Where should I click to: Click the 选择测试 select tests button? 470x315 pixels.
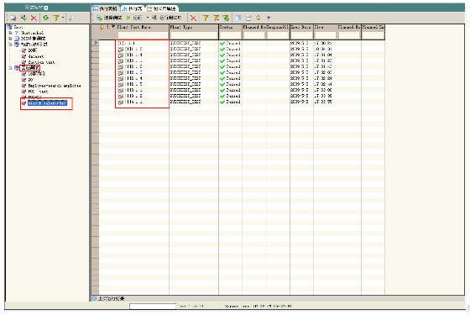pyautogui.click(x=109, y=18)
